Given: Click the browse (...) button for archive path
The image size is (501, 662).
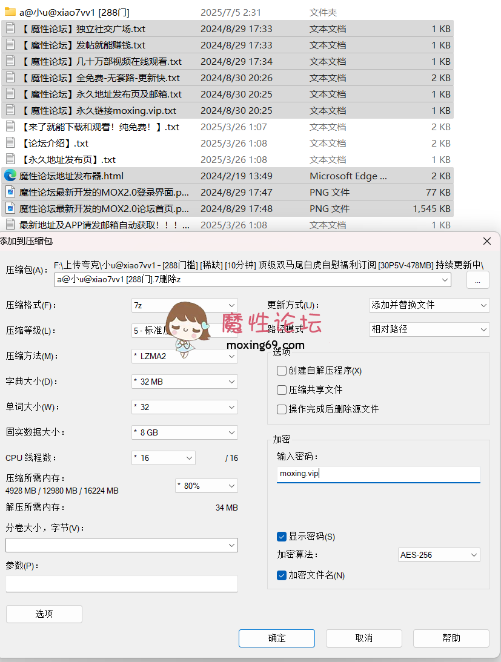Looking at the screenshot, I should point(478,280).
